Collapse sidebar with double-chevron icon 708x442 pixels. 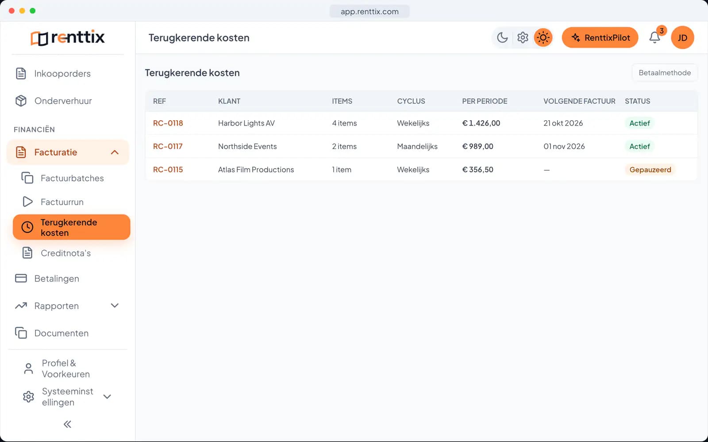pyautogui.click(x=67, y=424)
